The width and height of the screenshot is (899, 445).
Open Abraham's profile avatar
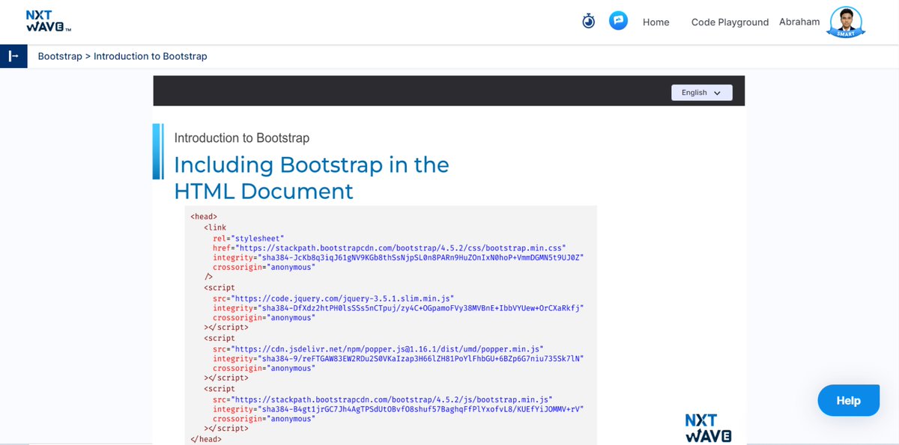tap(846, 22)
